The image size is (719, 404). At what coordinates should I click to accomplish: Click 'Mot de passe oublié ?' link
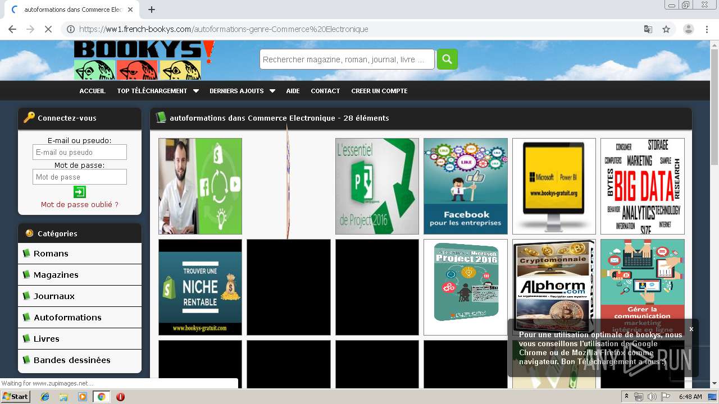pyautogui.click(x=80, y=204)
